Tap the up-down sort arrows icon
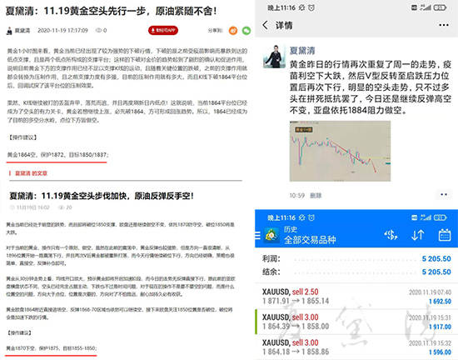This screenshot has width=458, height=360. tap(417, 235)
